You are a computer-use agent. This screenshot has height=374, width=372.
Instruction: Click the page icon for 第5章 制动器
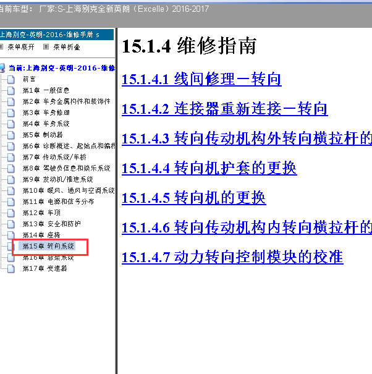click(11, 135)
